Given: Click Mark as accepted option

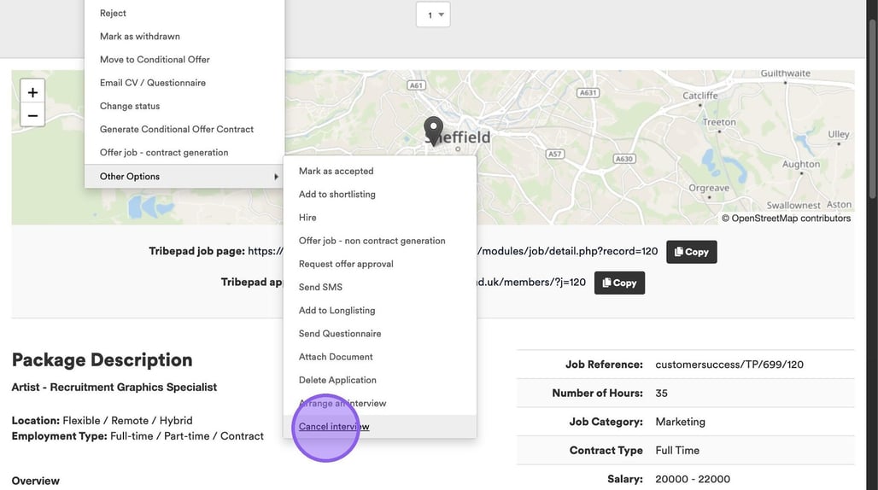Looking at the screenshot, I should click(336, 172).
